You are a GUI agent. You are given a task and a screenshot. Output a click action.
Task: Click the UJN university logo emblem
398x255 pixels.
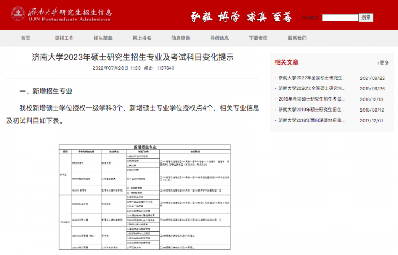[18, 14]
